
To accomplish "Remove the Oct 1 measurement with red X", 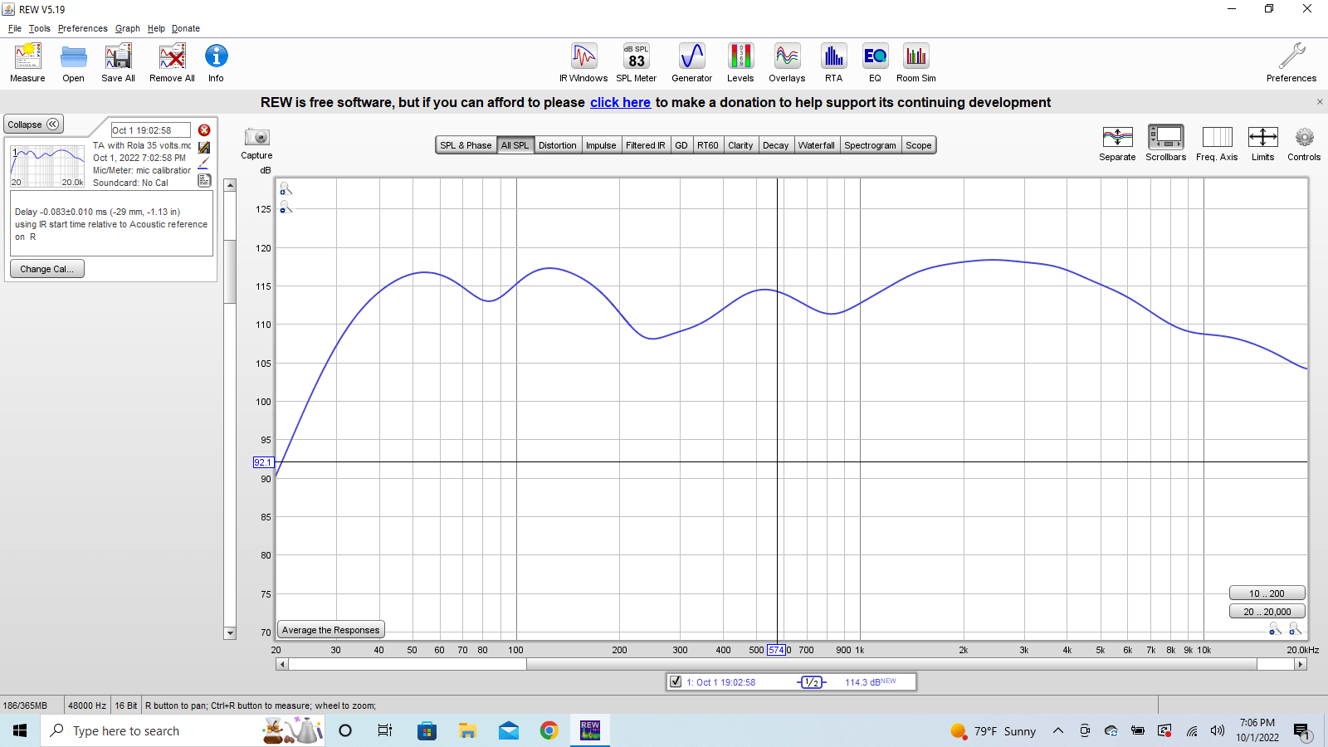I will coord(204,130).
